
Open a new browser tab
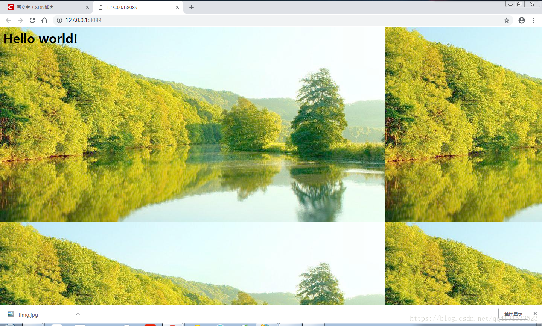tap(192, 7)
